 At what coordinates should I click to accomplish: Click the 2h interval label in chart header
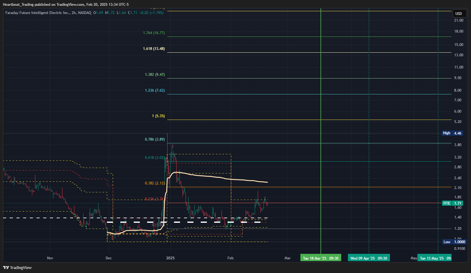[74, 13]
